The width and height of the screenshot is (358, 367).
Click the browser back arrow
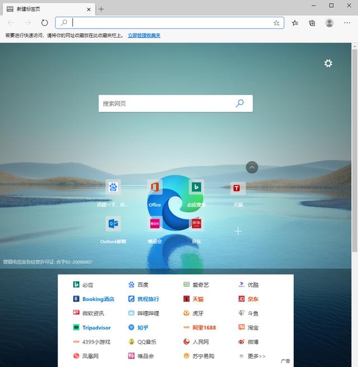click(x=11, y=23)
